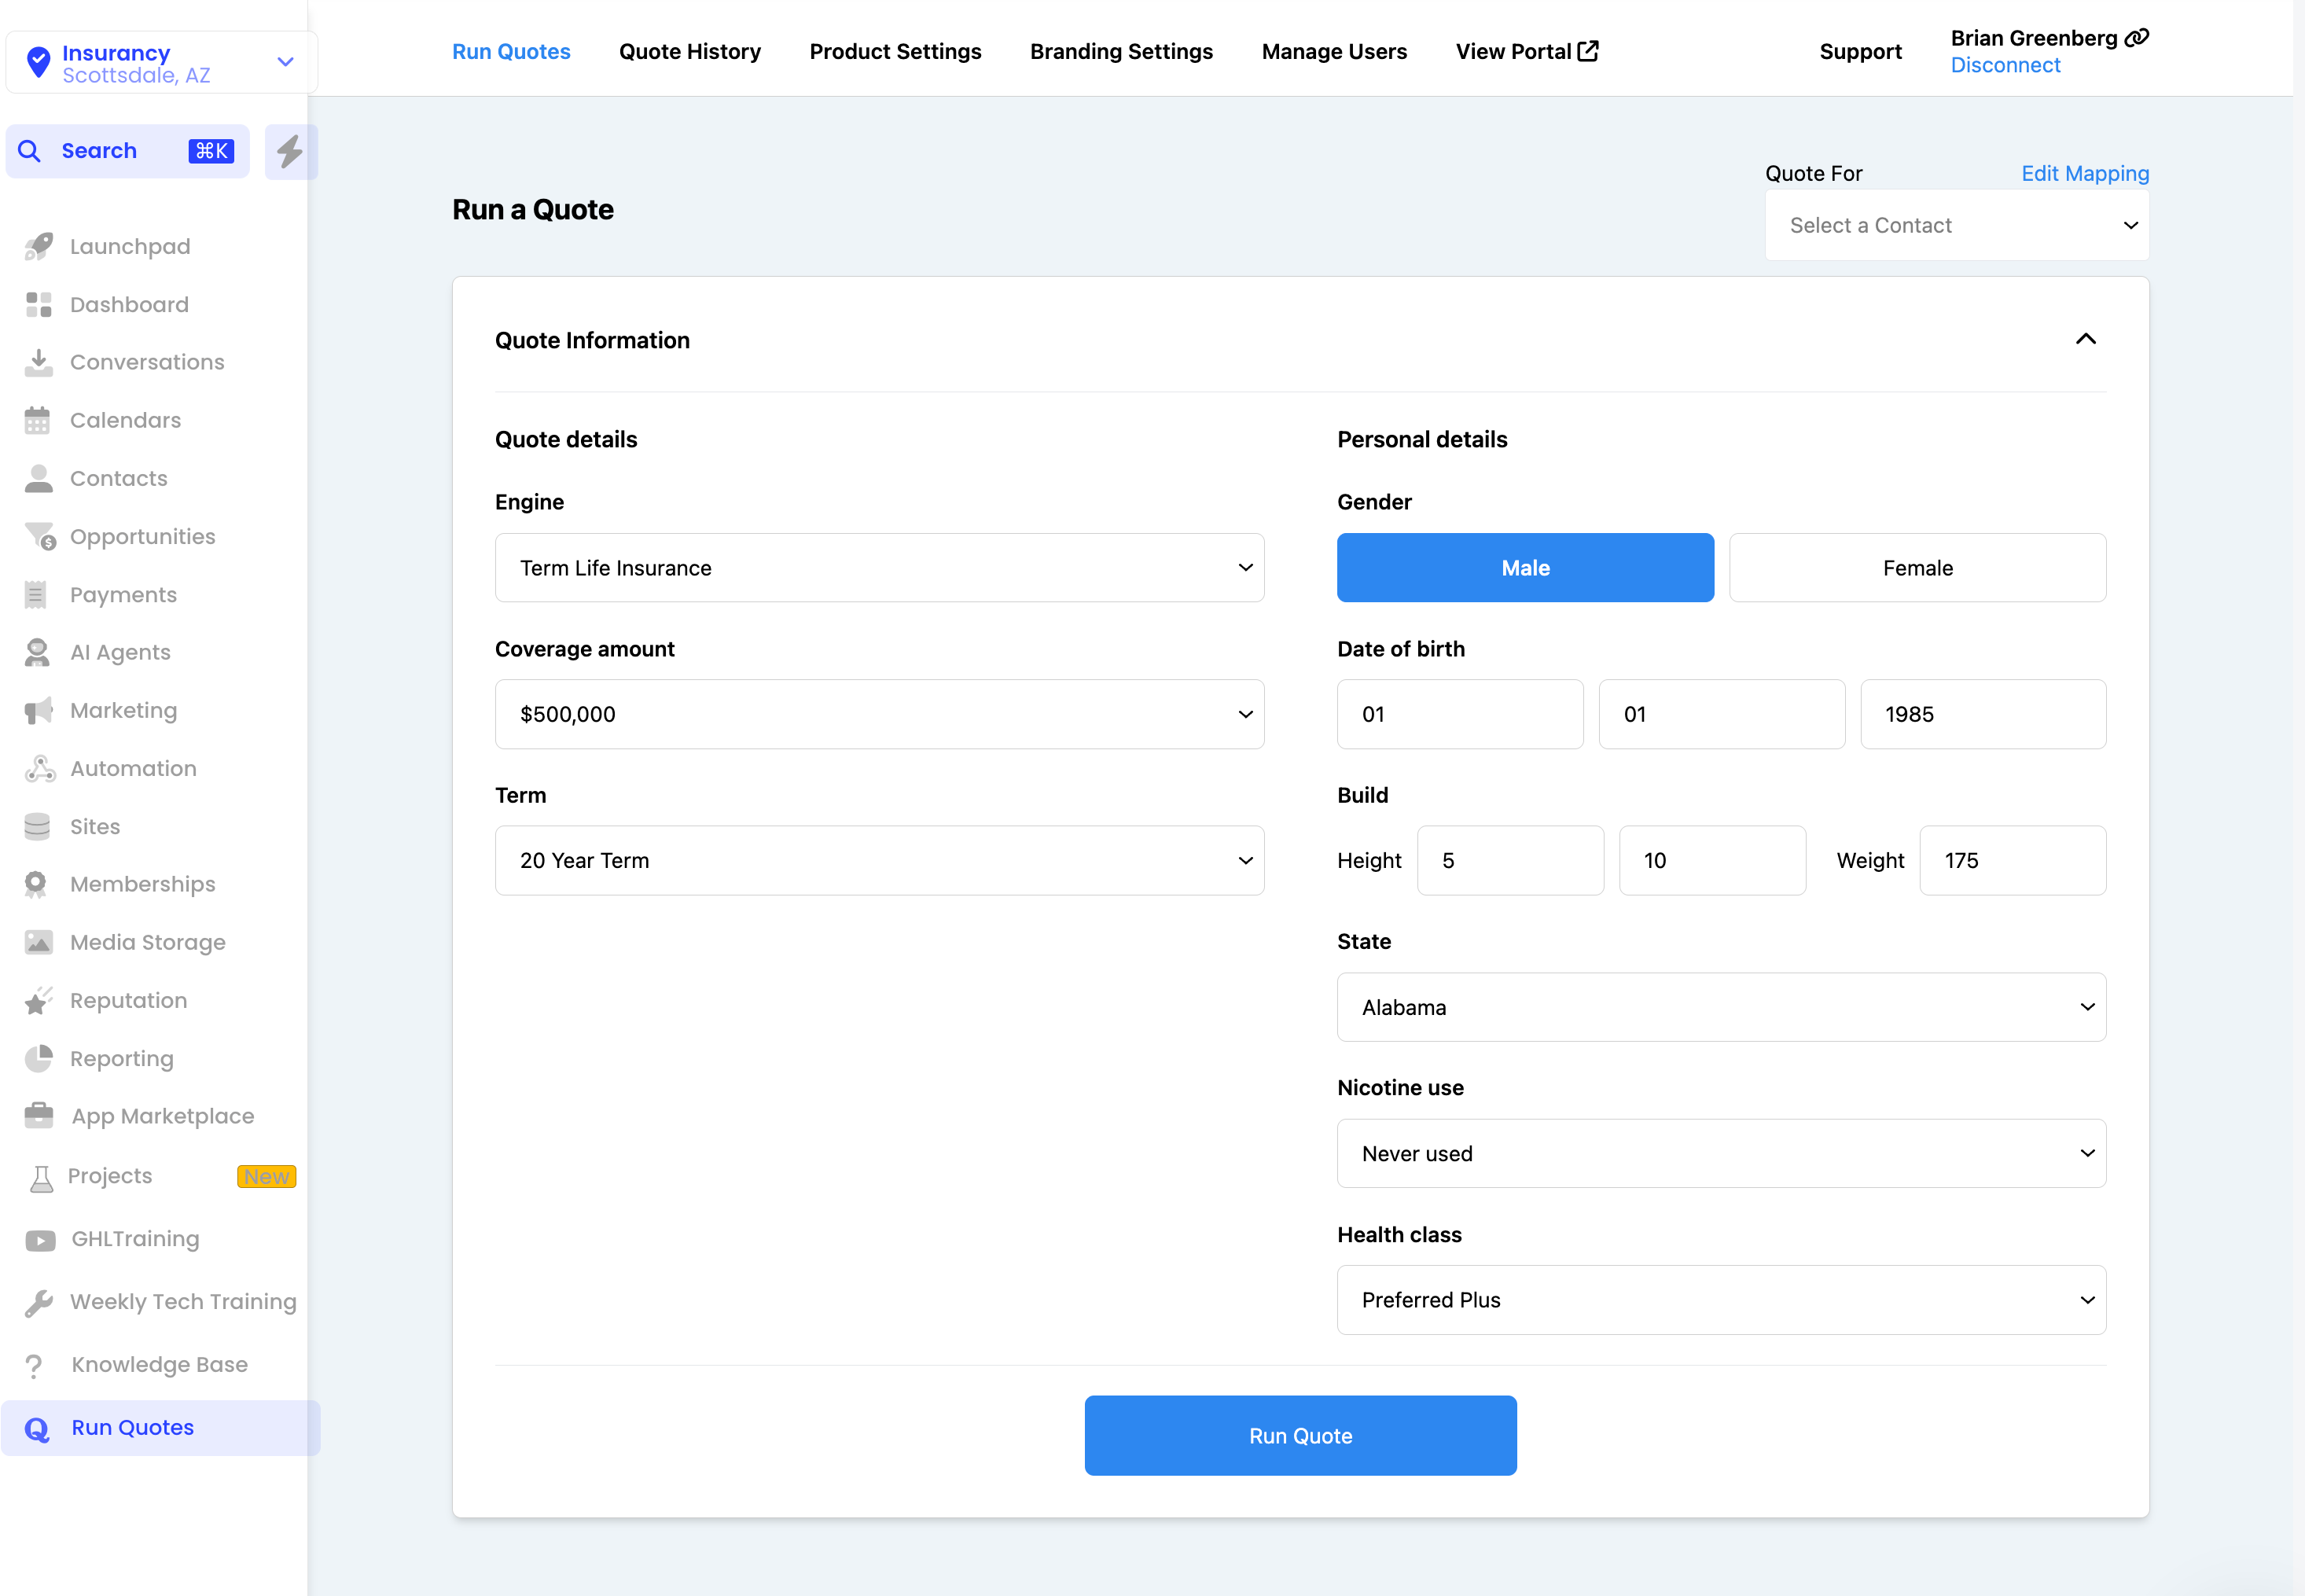2305x1596 pixels.
Task: Open the Payments receipt icon
Action: (36, 595)
